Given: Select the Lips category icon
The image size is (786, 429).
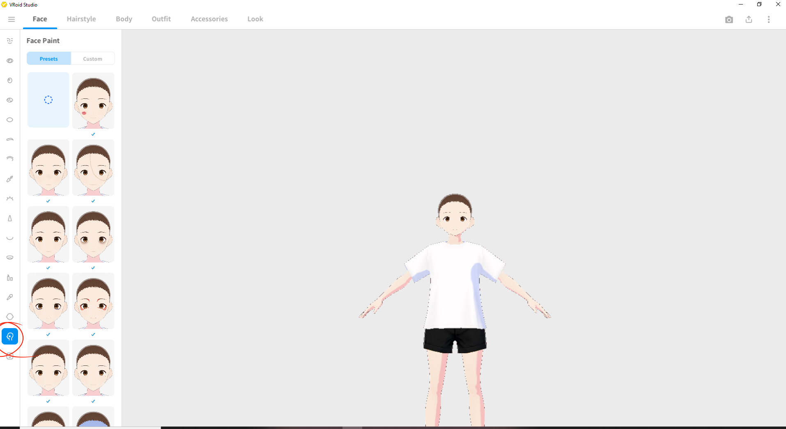Looking at the screenshot, I should (10, 258).
